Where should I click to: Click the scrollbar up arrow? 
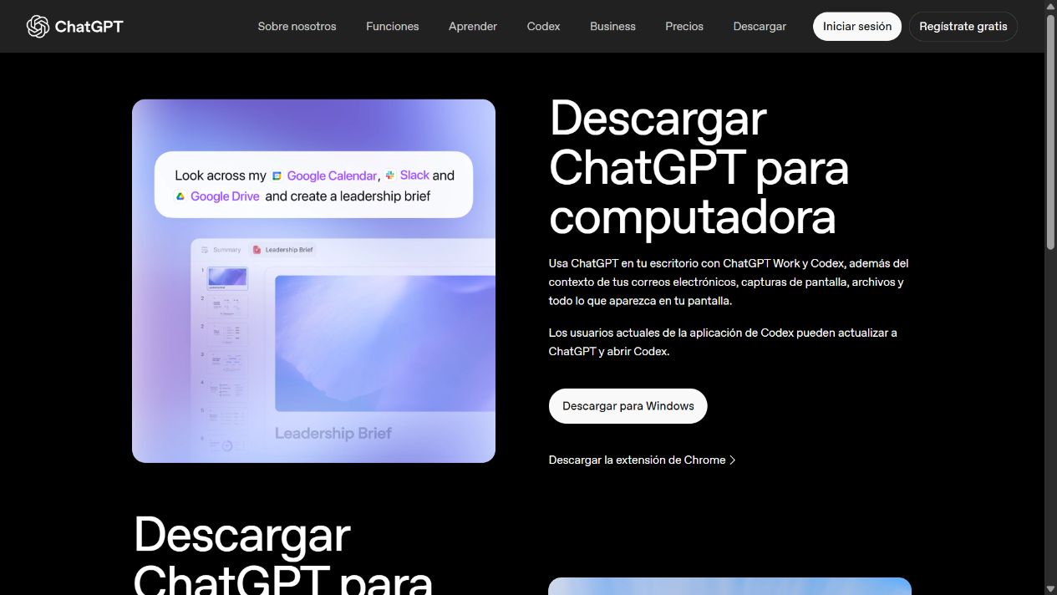point(1051,6)
